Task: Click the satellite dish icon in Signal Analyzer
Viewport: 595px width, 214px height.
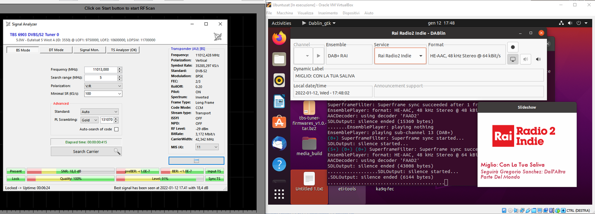Action: tap(218, 37)
